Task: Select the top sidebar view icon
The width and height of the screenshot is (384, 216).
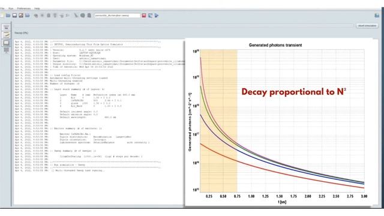Action: point(7,27)
